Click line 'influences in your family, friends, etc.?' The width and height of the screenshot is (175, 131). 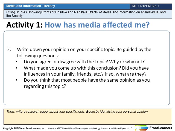(x=64, y=74)
